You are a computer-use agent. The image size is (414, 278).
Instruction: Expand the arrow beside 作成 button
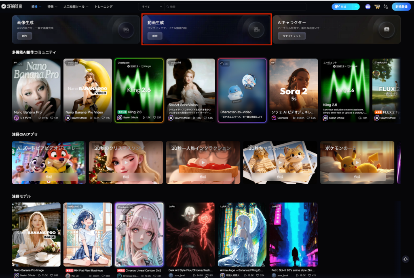(356, 7)
